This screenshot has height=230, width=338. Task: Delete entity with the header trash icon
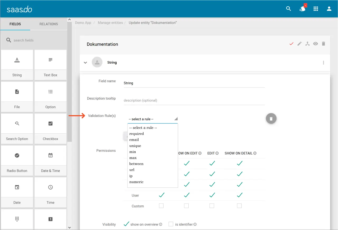coord(323,44)
